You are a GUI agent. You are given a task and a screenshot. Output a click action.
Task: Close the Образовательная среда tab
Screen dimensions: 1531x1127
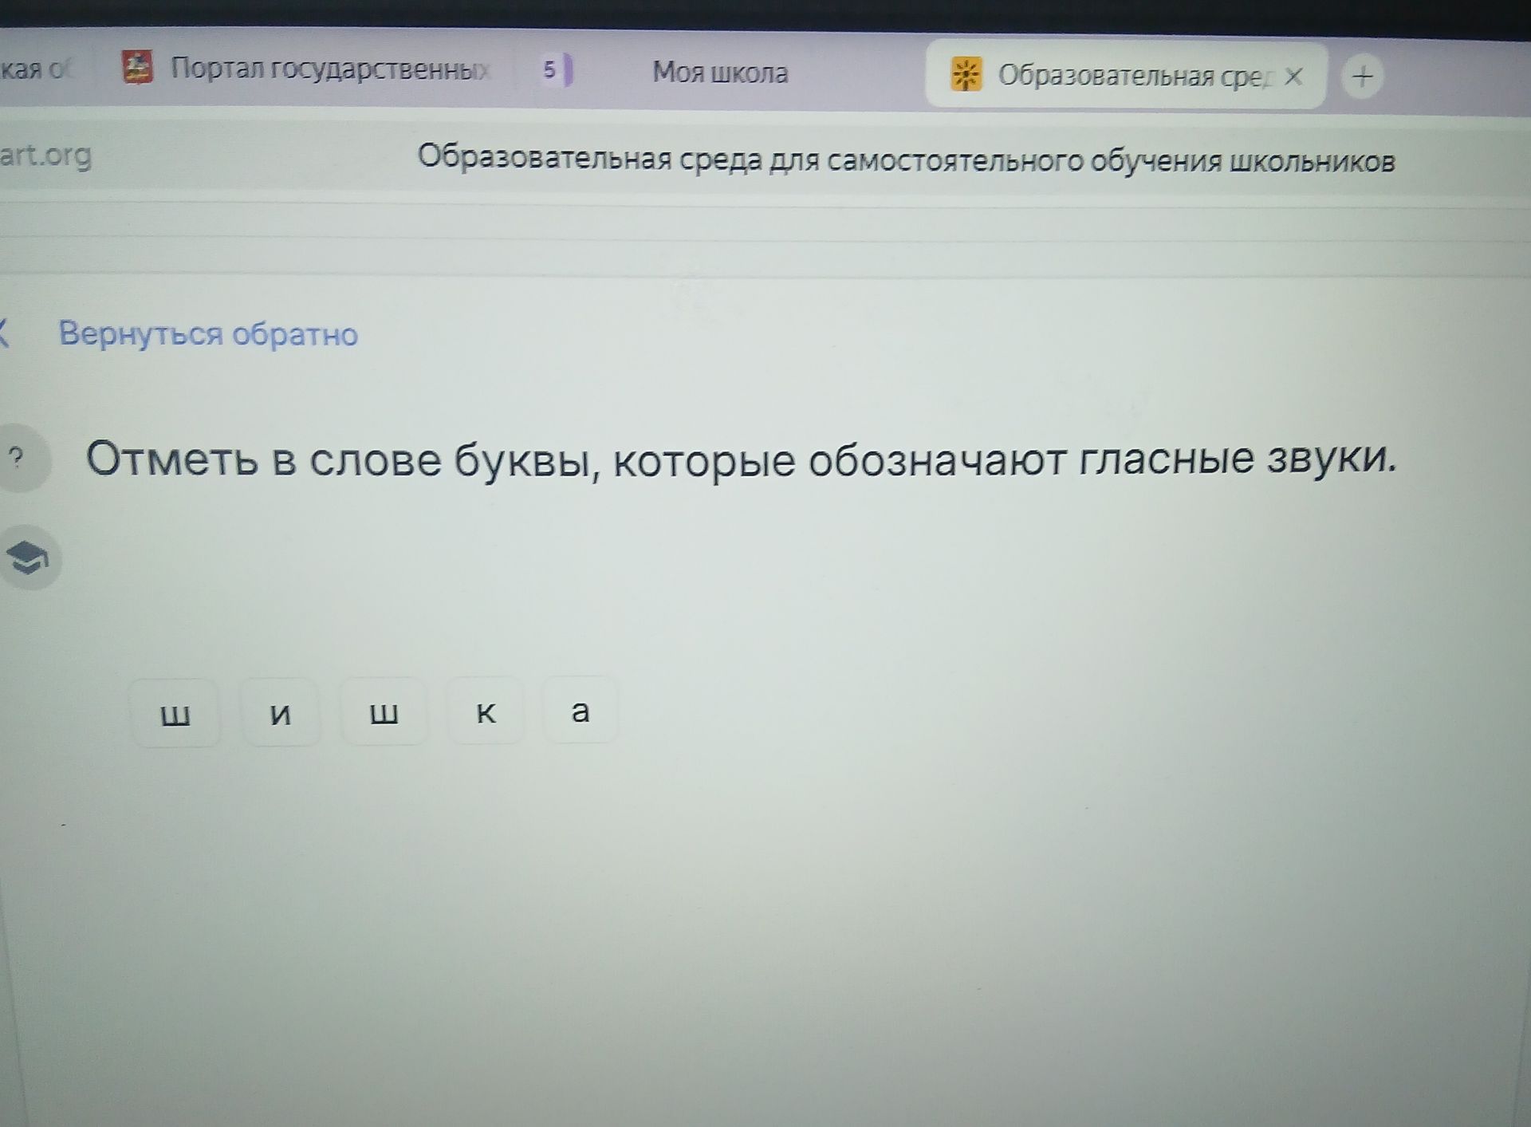(x=1294, y=77)
